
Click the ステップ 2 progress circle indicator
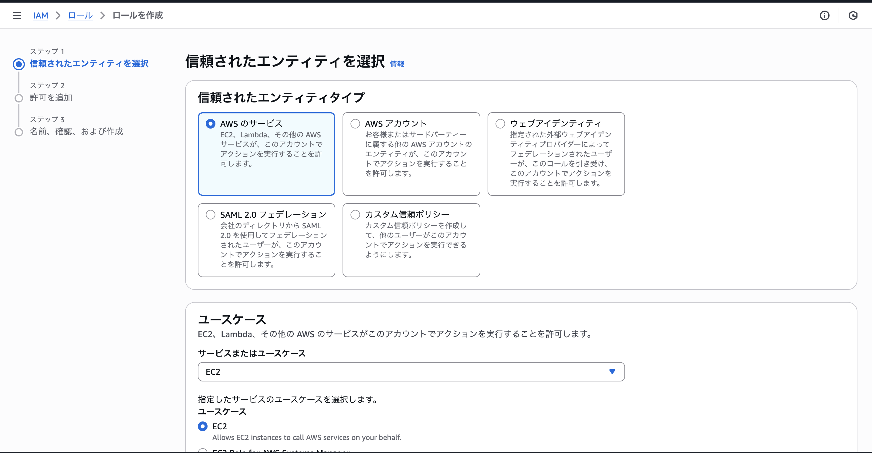click(x=19, y=98)
